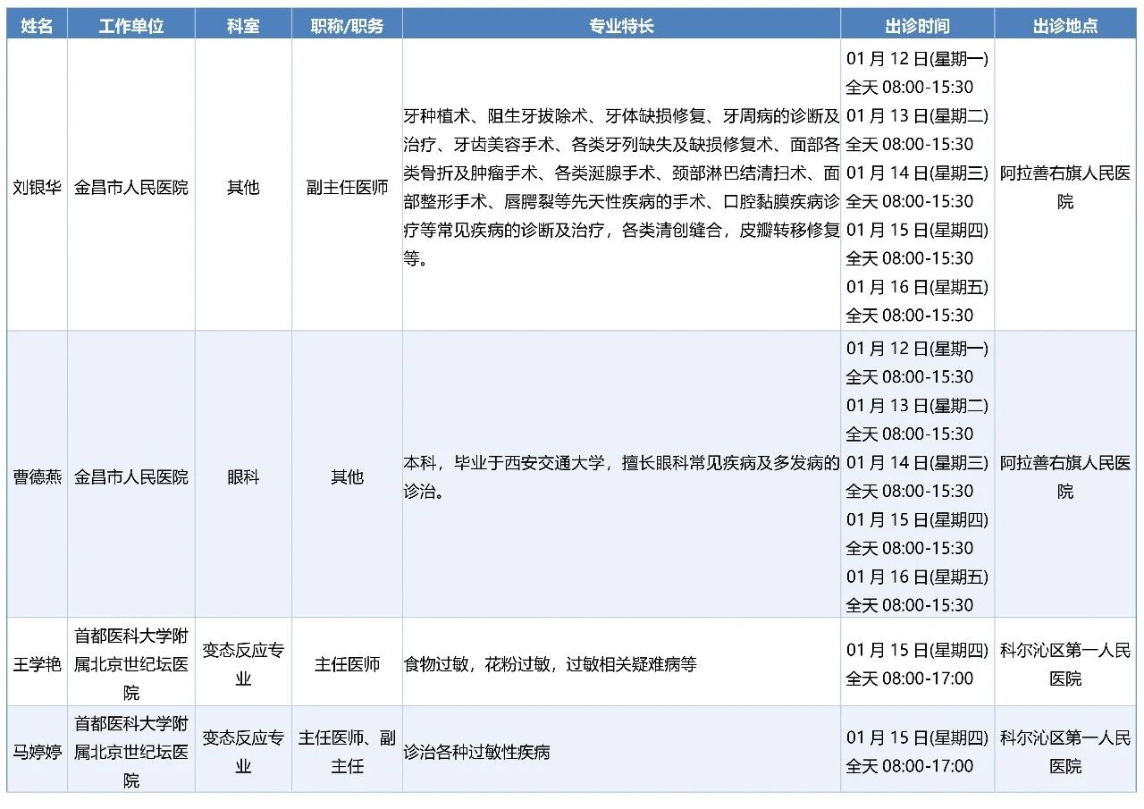Click the 马婷婷 name cell

37,752
